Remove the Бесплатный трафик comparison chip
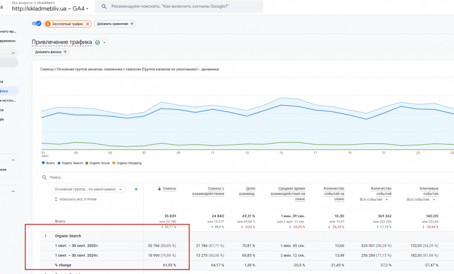The image size is (454, 274). pos(87,24)
